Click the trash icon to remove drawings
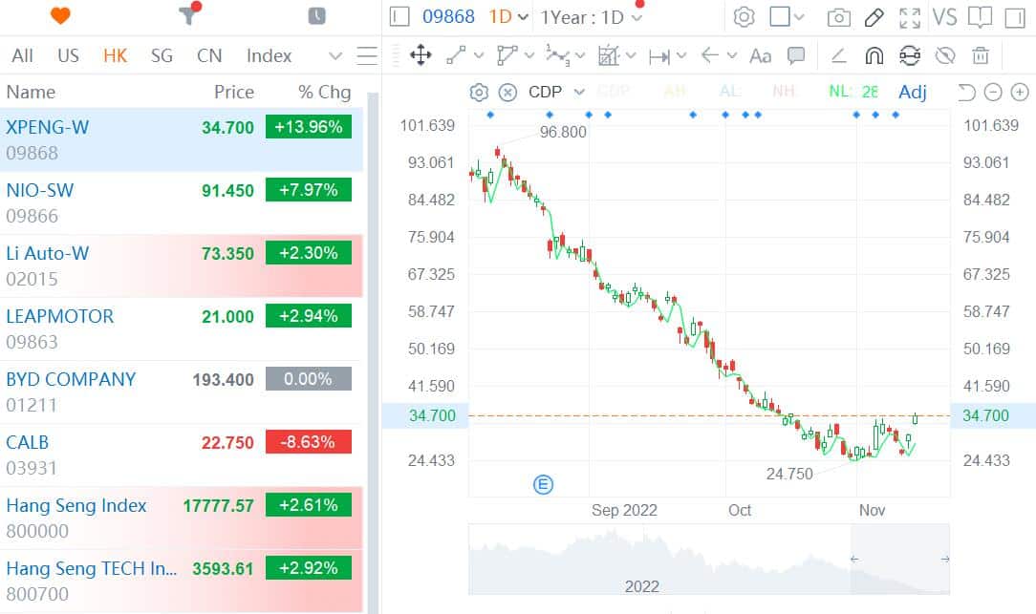This screenshot has height=614, width=1036. click(x=980, y=55)
